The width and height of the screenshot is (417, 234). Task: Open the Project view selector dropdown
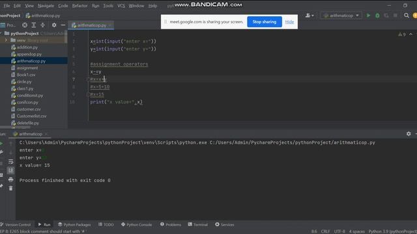[x=8, y=25]
